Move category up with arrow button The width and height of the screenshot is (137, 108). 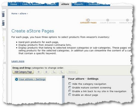pos(39,72)
